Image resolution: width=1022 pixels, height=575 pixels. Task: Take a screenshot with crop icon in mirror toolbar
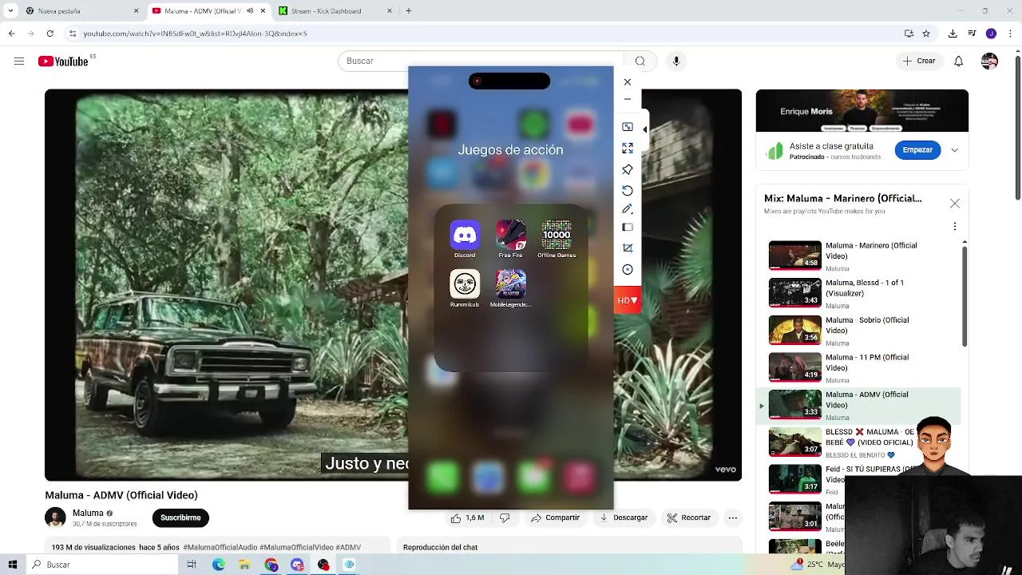click(x=628, y=248)
